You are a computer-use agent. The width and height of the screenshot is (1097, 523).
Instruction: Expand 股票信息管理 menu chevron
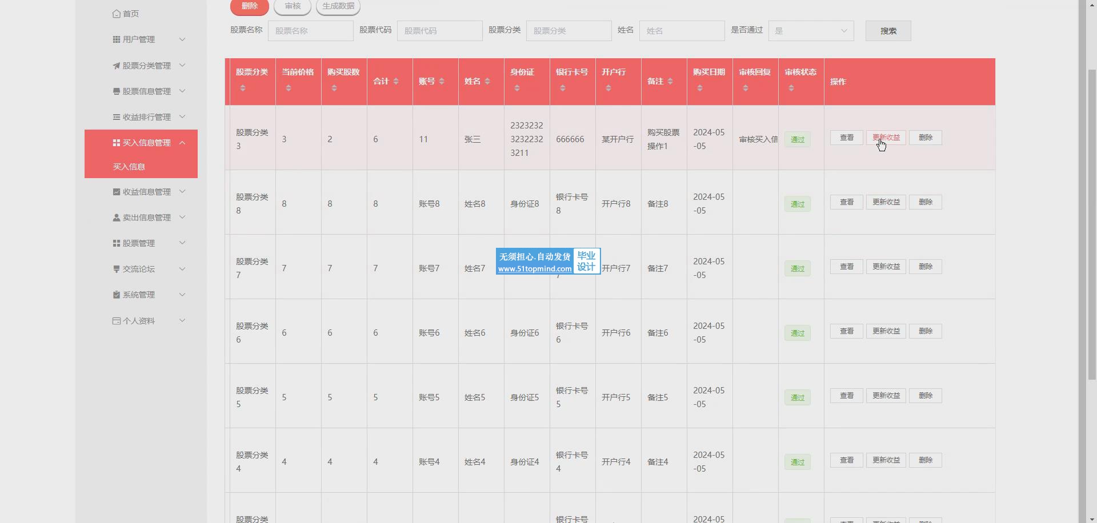[182, 91]
